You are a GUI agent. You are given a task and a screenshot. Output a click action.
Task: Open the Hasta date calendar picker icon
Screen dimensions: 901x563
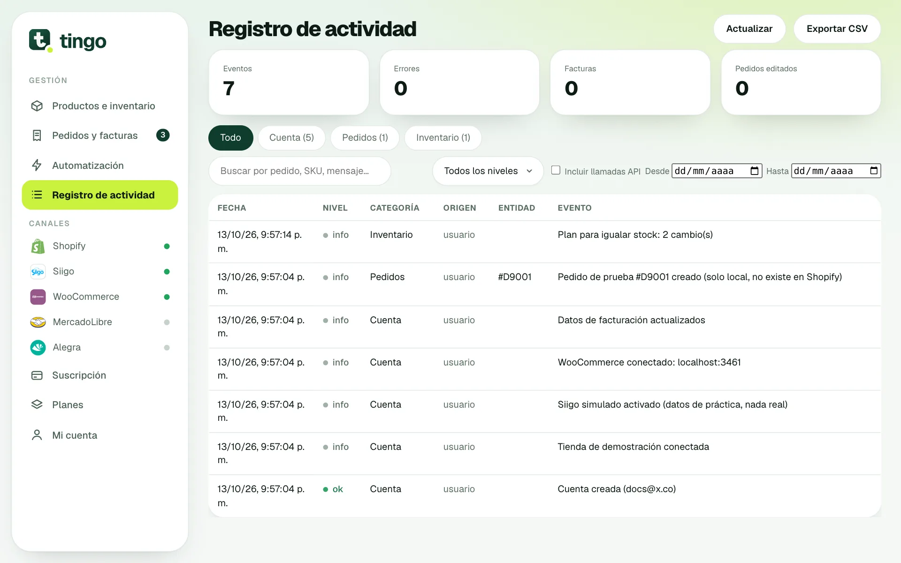[873, 171]
